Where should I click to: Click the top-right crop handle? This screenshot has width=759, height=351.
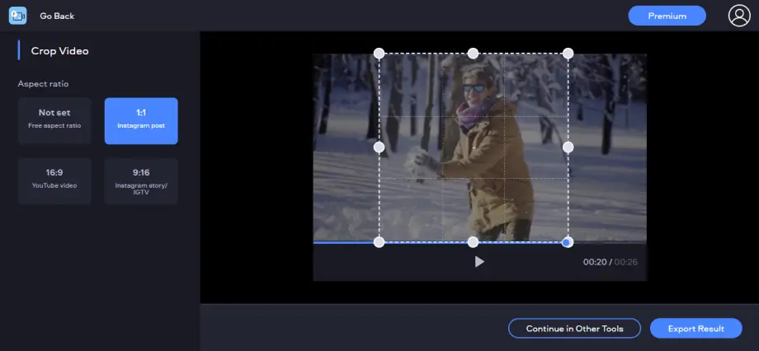pyautogui.click(x=568, y=54)
